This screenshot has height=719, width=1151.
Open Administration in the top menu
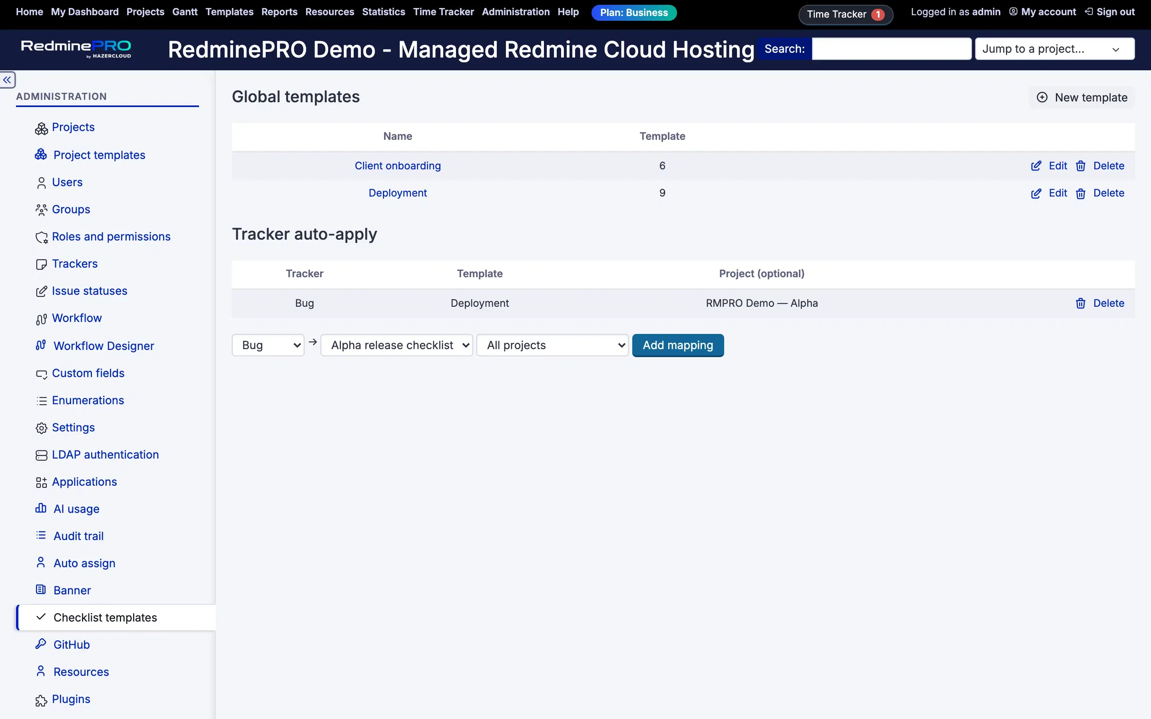[516, 12]
